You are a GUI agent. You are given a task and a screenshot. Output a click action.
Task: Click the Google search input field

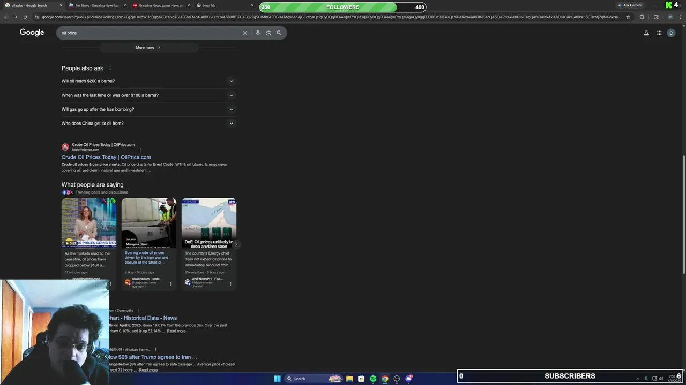click(150, 33)
